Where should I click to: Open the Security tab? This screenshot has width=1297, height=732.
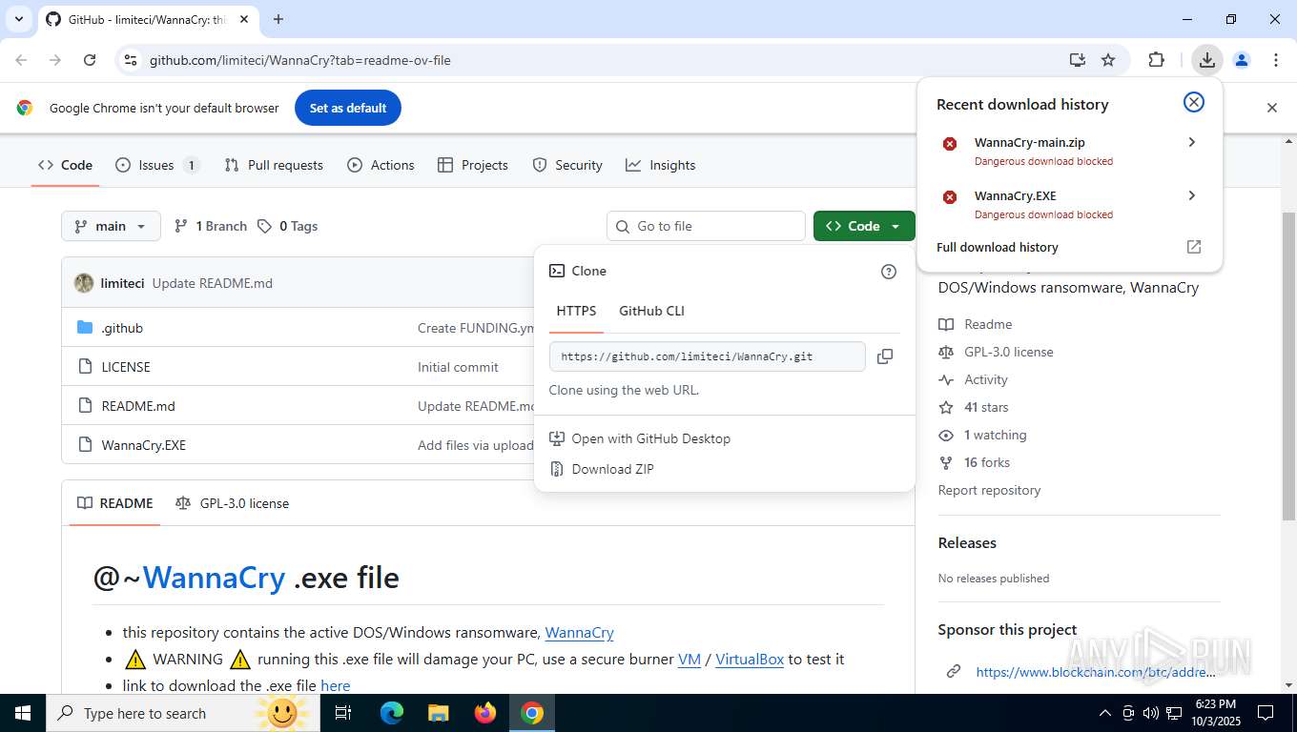[567, 165]
